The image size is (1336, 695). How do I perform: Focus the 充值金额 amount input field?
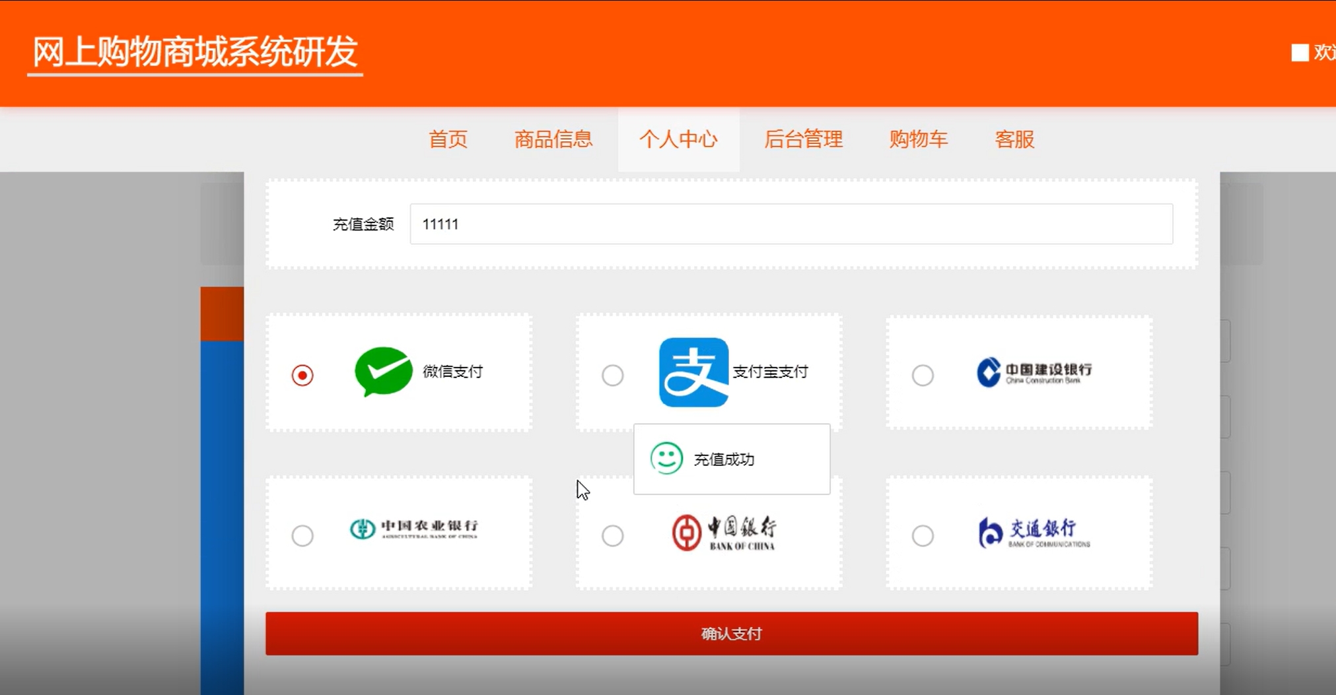point(791,224)
